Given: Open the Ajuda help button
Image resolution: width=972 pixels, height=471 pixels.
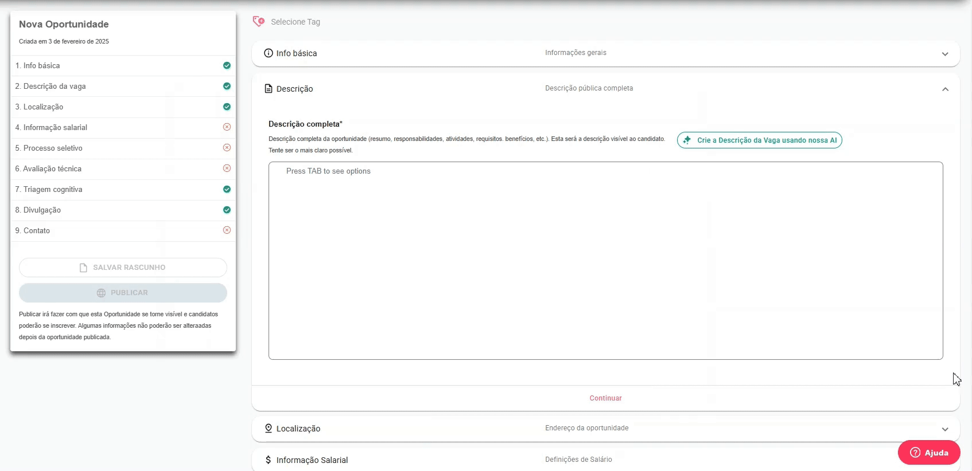Looking at the screenshot, I should tap(928, 453).
